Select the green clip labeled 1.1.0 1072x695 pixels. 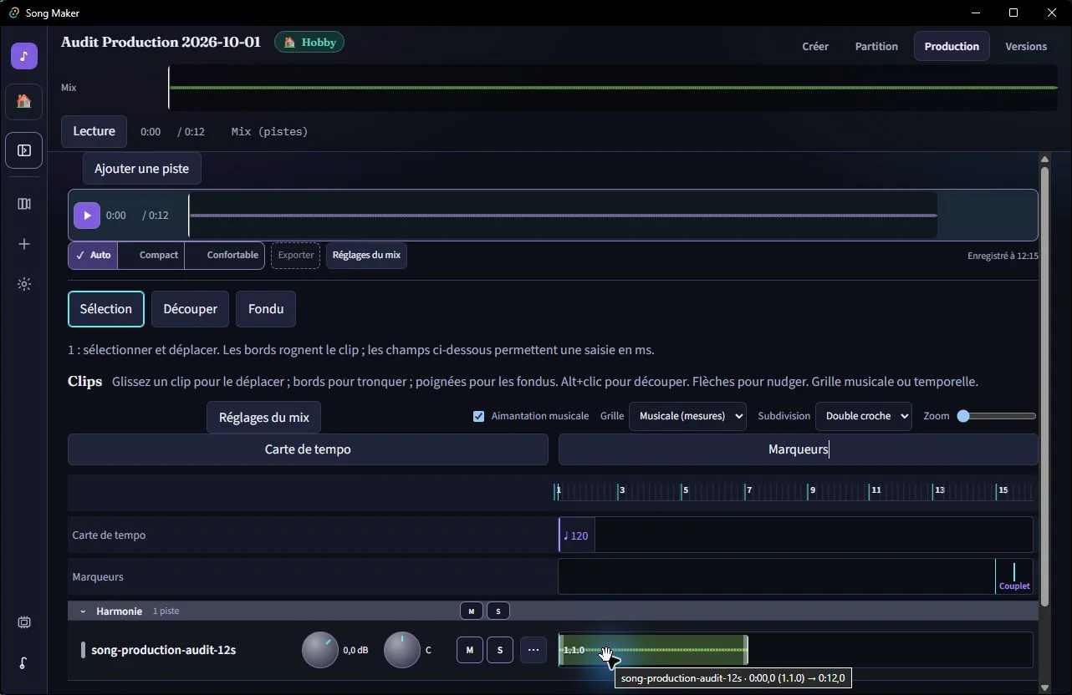(653, 650)
